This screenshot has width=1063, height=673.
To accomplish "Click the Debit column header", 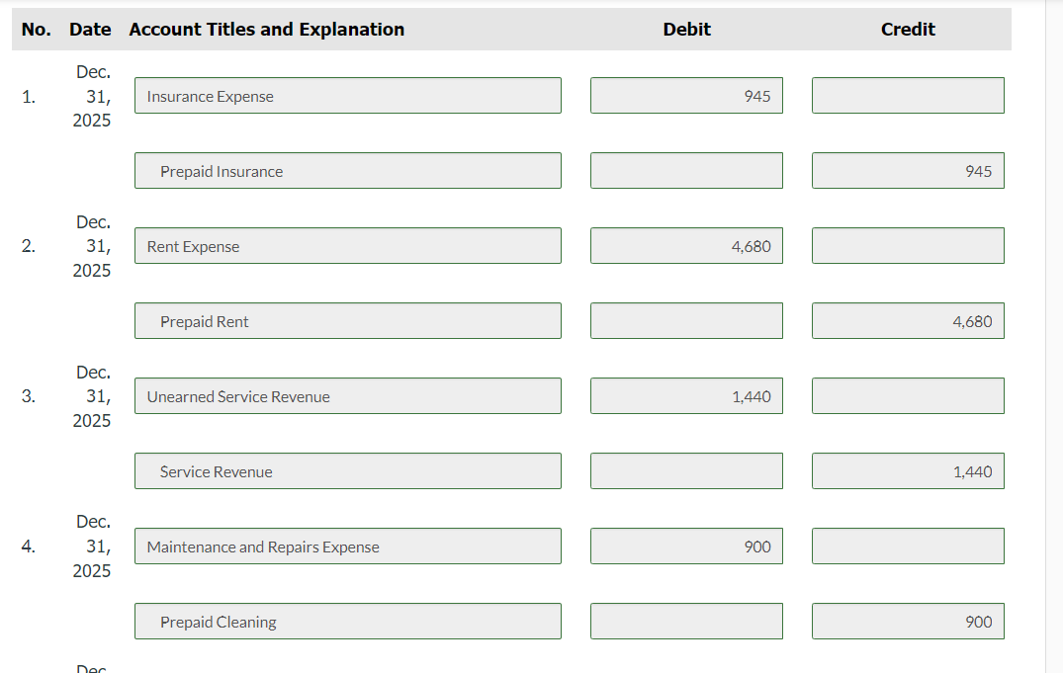I will (686, 29).
